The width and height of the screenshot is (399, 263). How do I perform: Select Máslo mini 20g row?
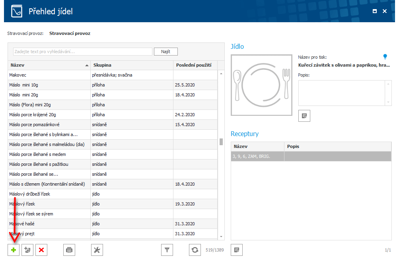[x=113, y=95]
